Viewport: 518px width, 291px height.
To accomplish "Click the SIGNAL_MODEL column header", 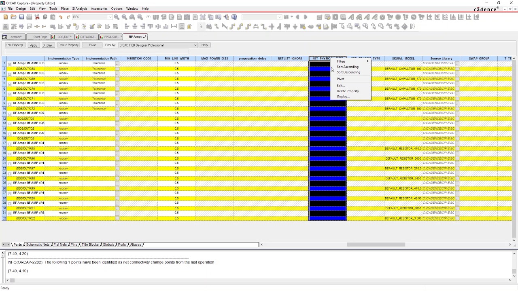I will pos(403,59).
